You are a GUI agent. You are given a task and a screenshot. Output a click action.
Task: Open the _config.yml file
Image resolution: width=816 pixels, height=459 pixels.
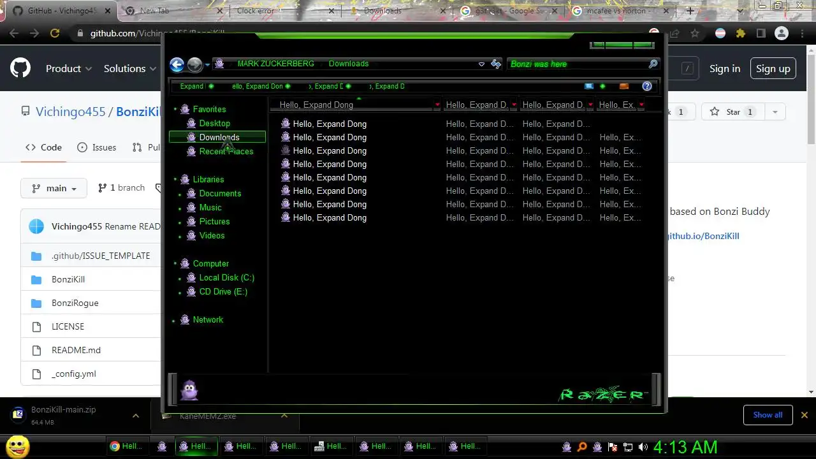pyautogui.click(x=74, y=374)
